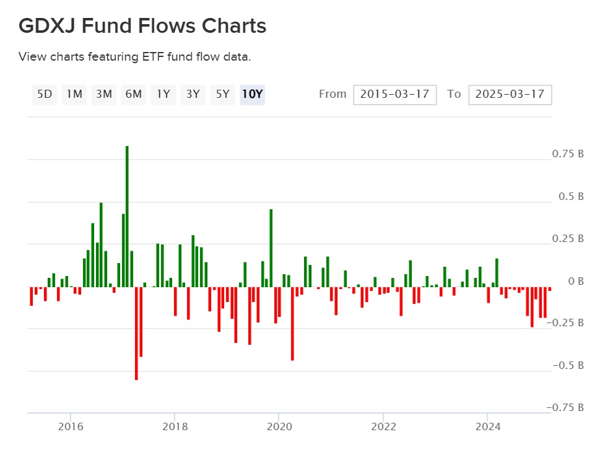This screenshot has height=450, width=600.
Task: Set the chart range to 3Y
Action: point(193,95)
